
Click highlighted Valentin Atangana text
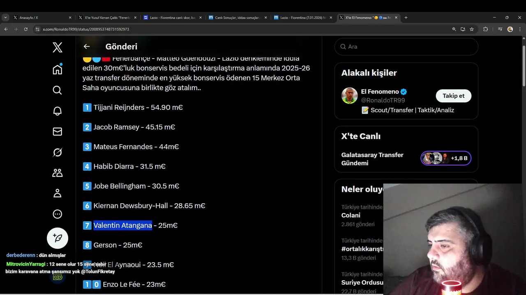(122, 225)
